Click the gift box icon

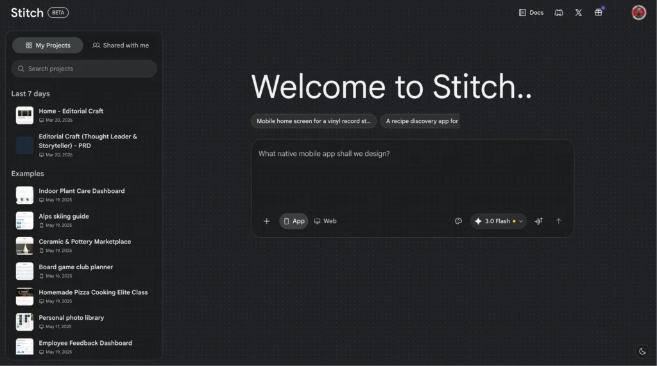[x=599, y=12]
